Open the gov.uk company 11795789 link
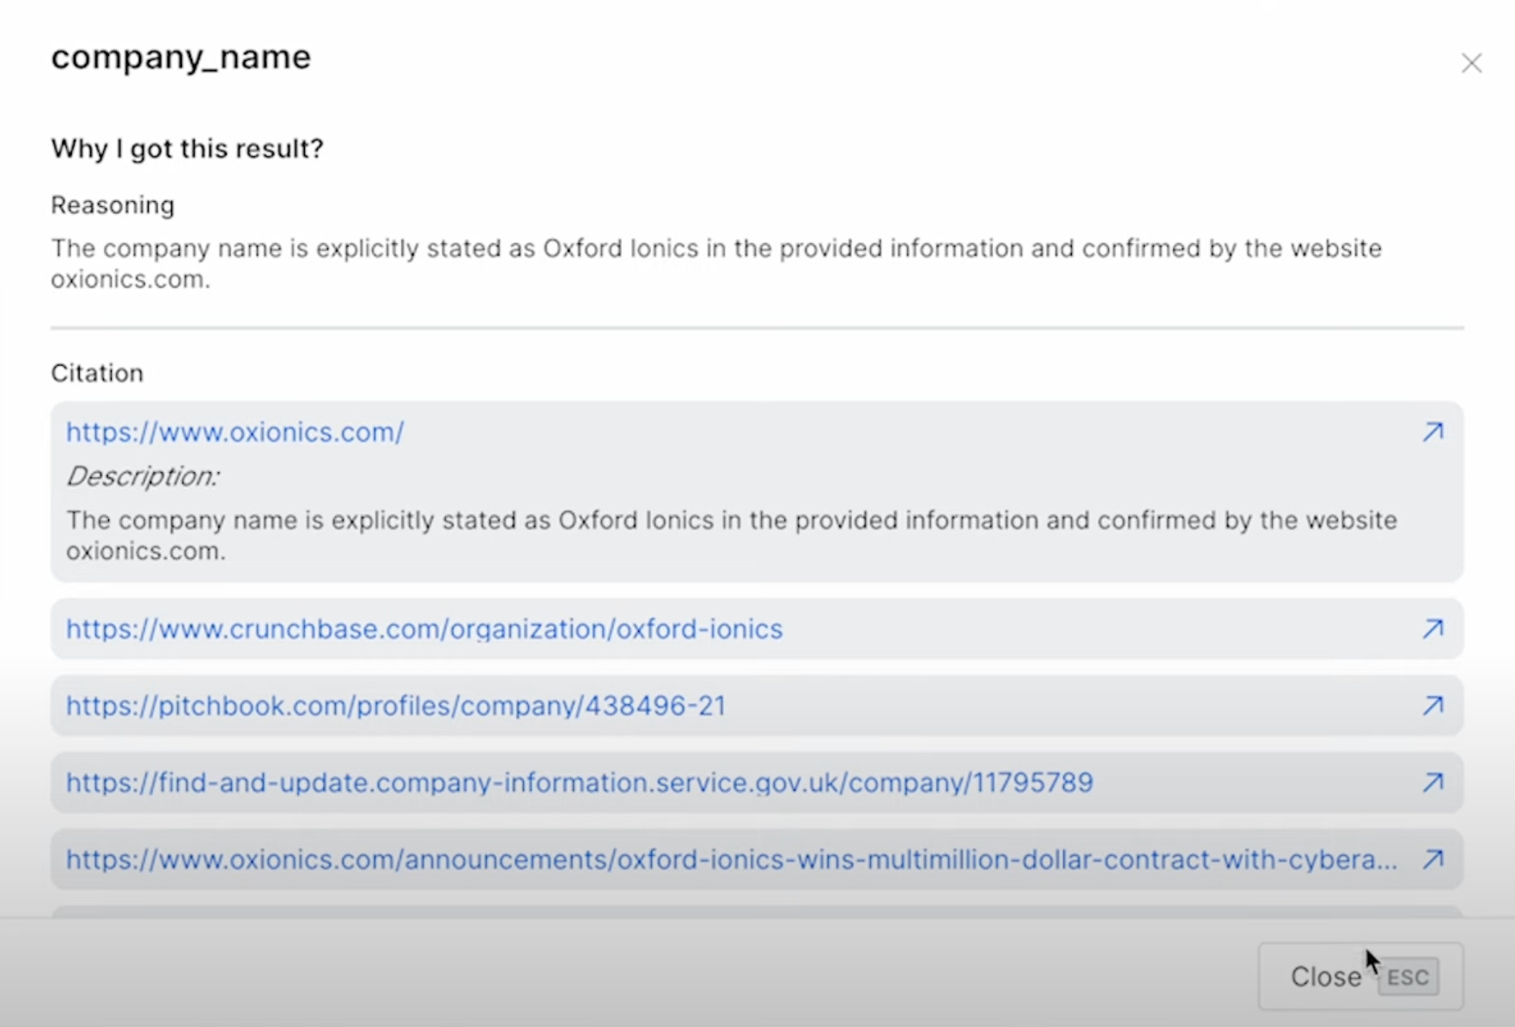Image resolution: width=1515 pixels, height=1027 pixels. pyautogui.click(x=580, y=782)
